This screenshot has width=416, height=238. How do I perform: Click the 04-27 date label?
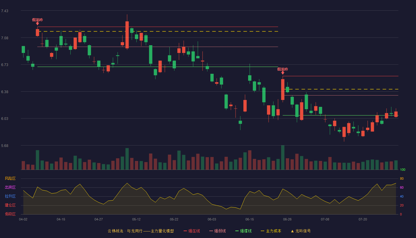coord(99,219)
